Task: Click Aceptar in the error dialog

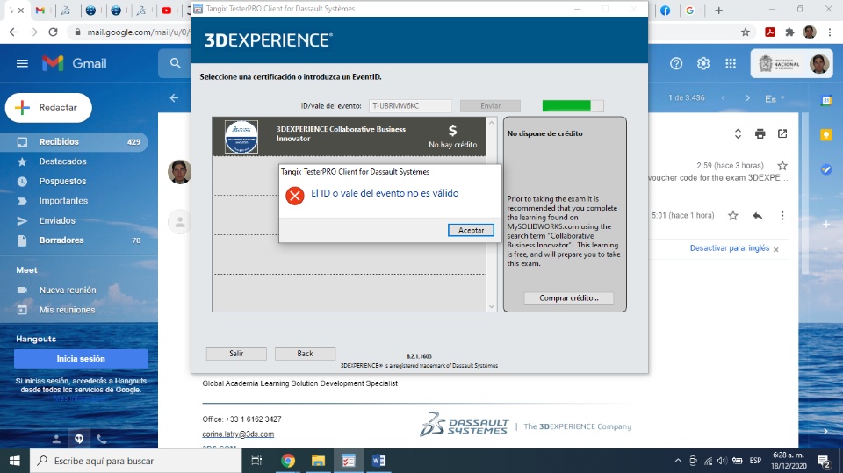Action: tap(471, 230)
